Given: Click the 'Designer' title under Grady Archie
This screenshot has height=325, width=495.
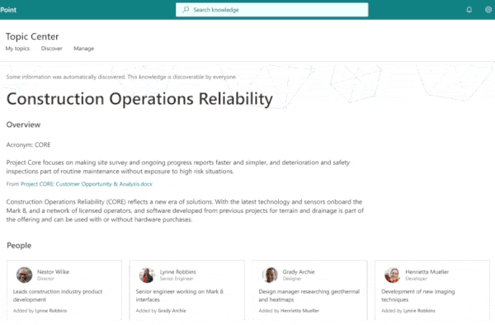Looking at the screenshot, I should point(292,279).
